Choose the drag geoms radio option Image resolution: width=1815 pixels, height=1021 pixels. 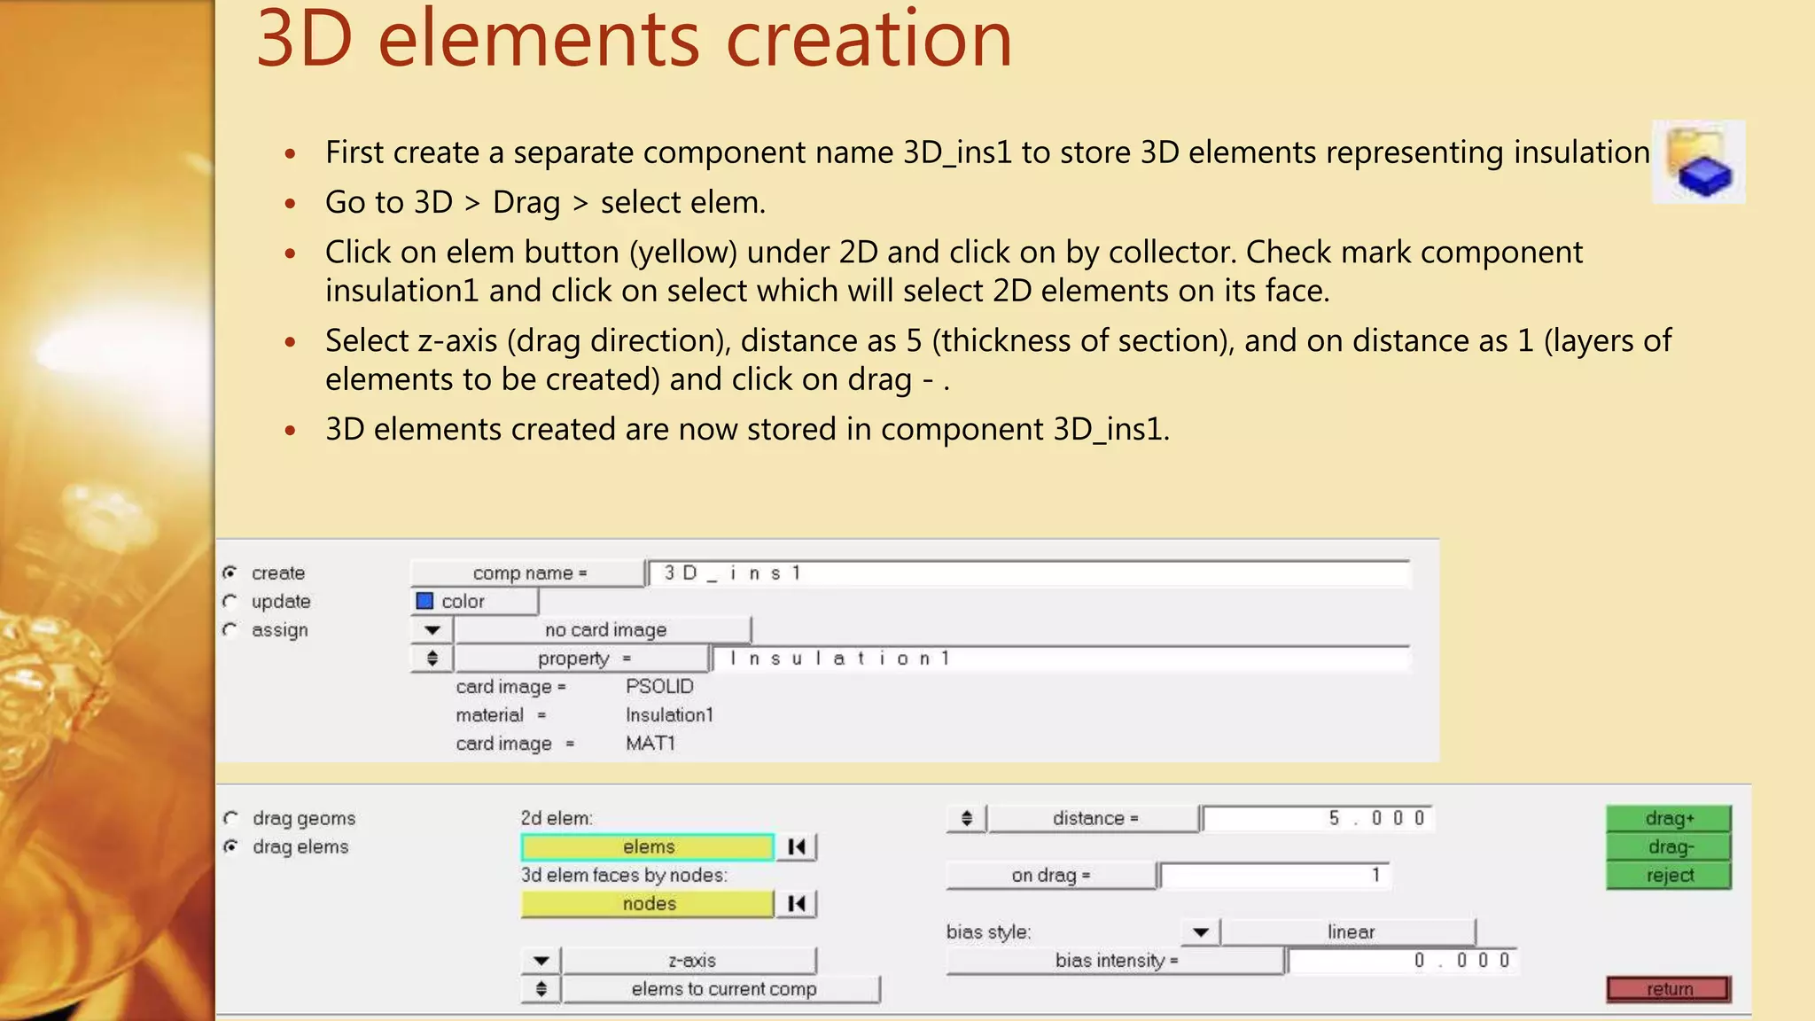pos(231,818)
